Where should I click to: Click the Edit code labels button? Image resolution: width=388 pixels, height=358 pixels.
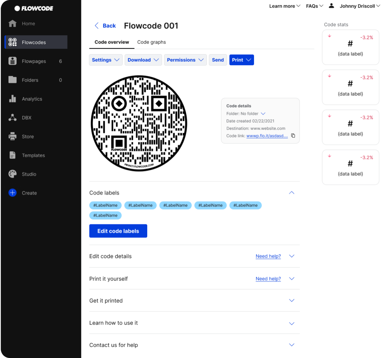coord(118,231)
